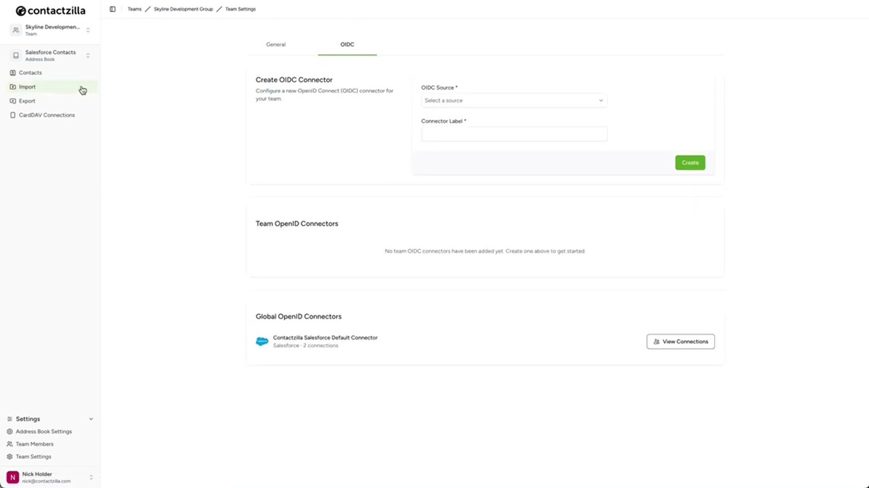Viewport: 869px width, 488px height.
Task: Focus the Connector Label input field
Action: (514, 134)
